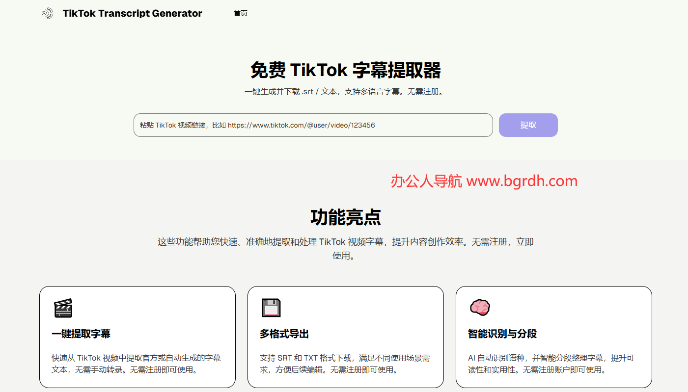688x392 pixels.
Task: Click the video link input field
Action: click(313, 125)
